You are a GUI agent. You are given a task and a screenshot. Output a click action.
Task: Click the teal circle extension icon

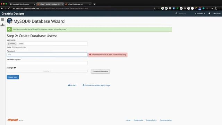204,8
